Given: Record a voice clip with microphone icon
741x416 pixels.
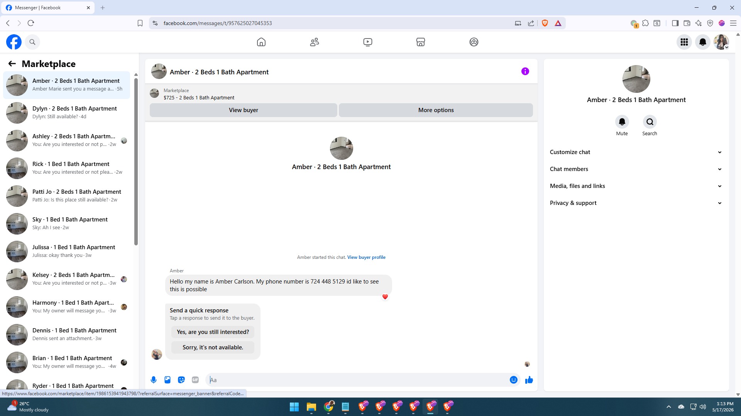Looking at the screenshot, I should pyautogui.click(x=154, y=380).
